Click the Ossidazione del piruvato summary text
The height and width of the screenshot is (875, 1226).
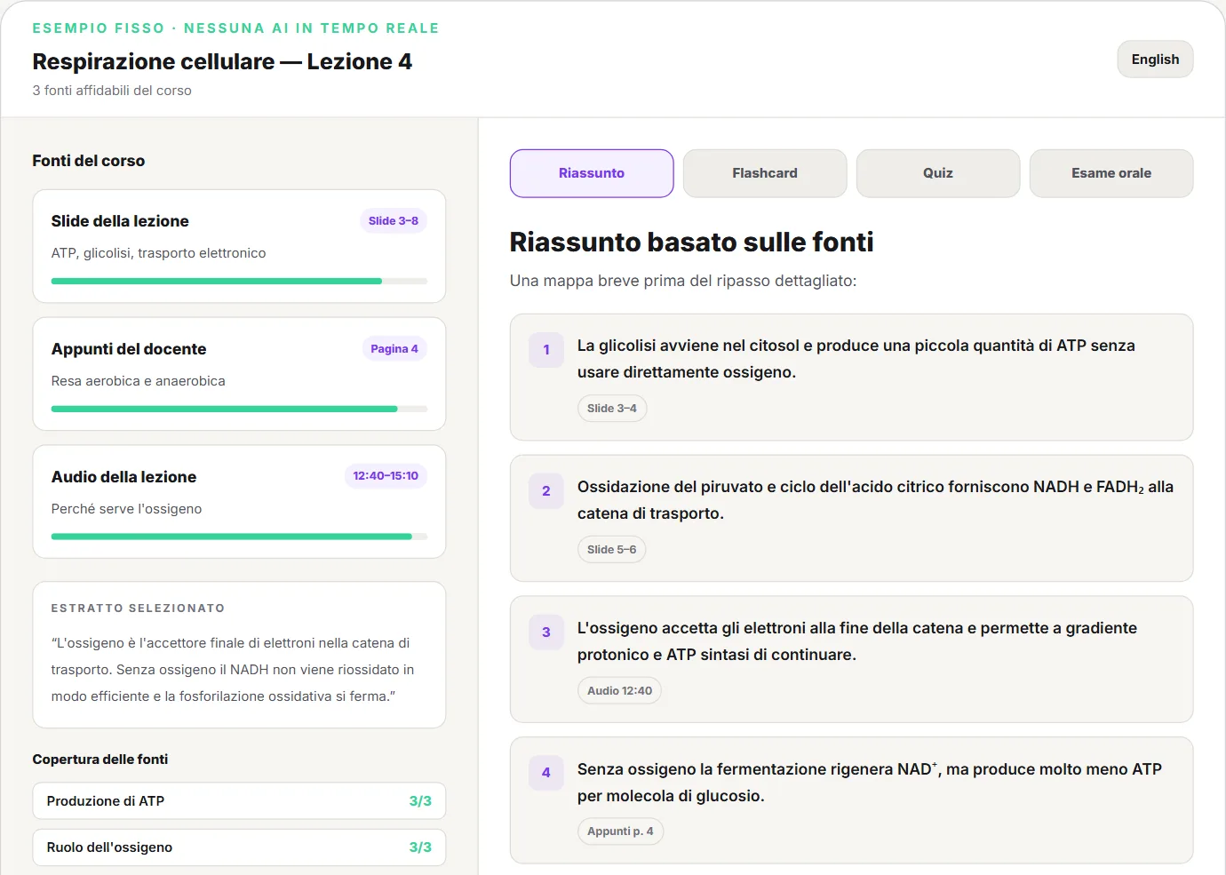click(875, 500)
